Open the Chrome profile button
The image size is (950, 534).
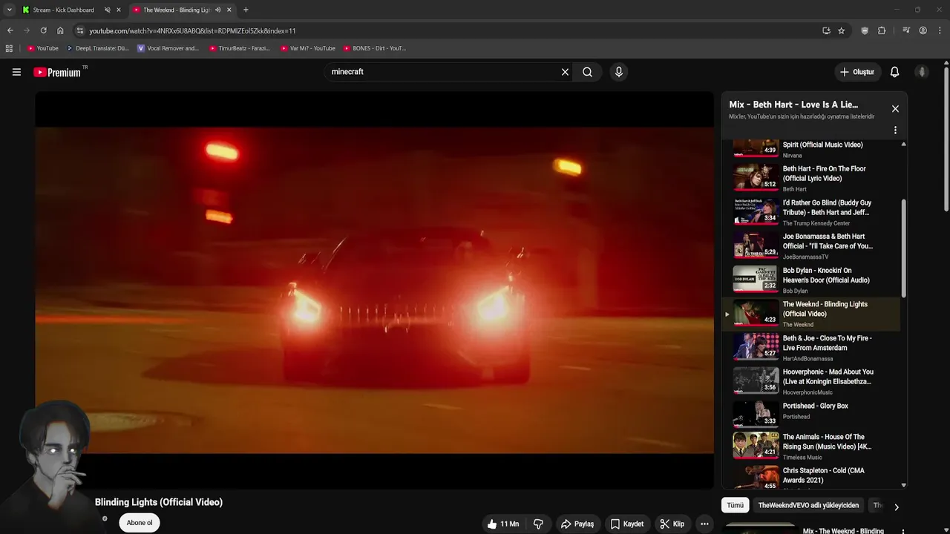[923, 30]
